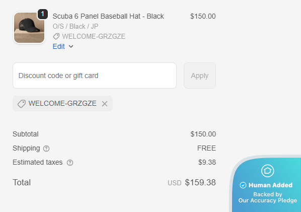This screenshot has height=212, width=301.
Task: Click the black baseball hat product thumbnail
Action: point(29,28)
